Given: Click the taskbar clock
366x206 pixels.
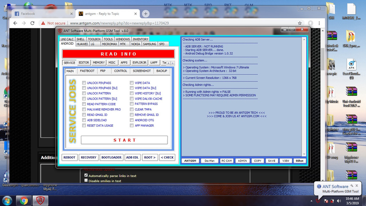Looking at the screenshot, I should pos(352,201).
